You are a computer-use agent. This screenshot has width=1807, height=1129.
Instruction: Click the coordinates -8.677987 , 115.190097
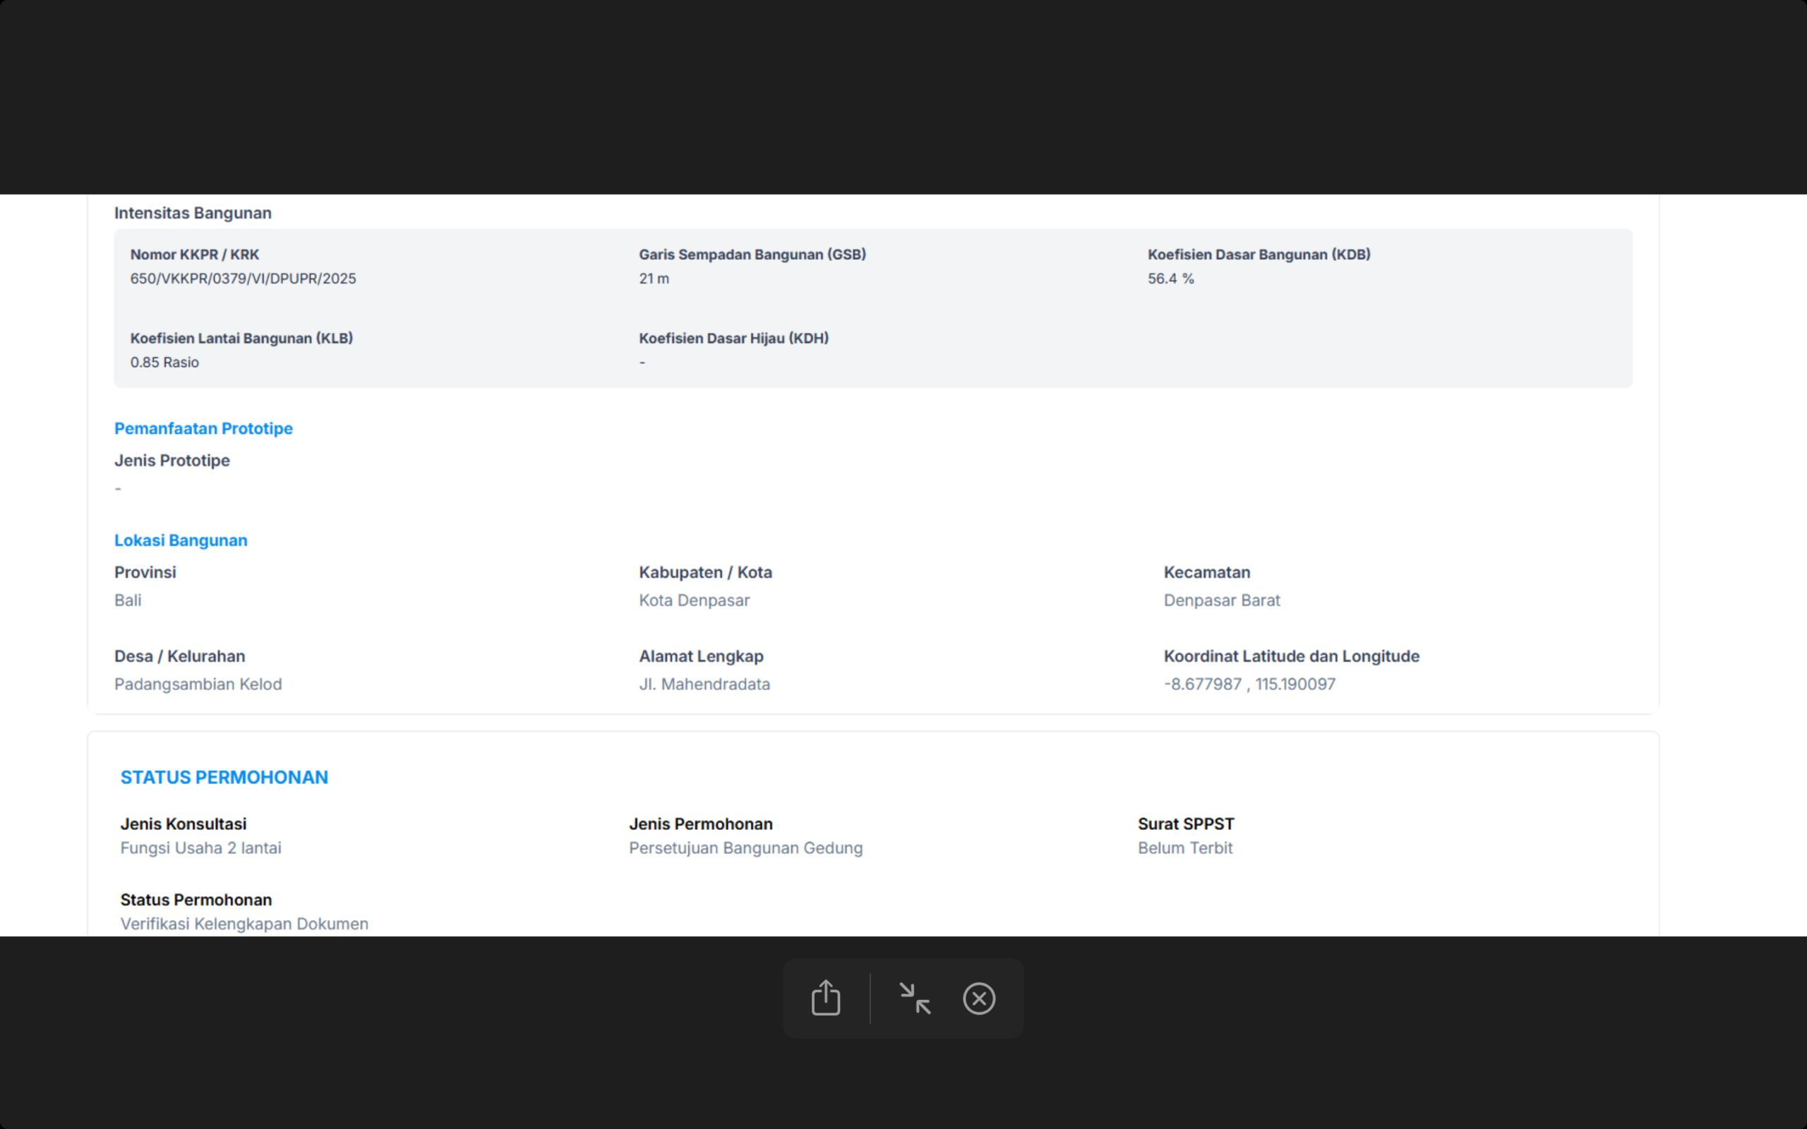[x=1249, y=684]
